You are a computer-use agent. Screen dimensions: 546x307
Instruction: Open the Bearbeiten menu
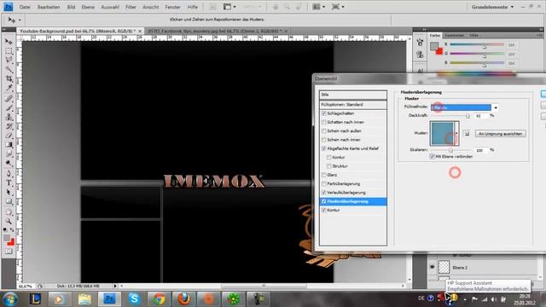click(x=49, y=7)
